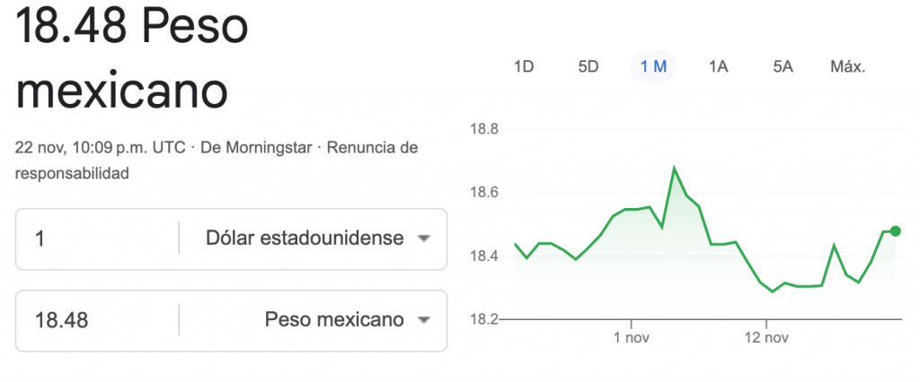This screenshot has width=920, height=382.
Task: Select the 5D time range tab
Action: coord(588,66)
